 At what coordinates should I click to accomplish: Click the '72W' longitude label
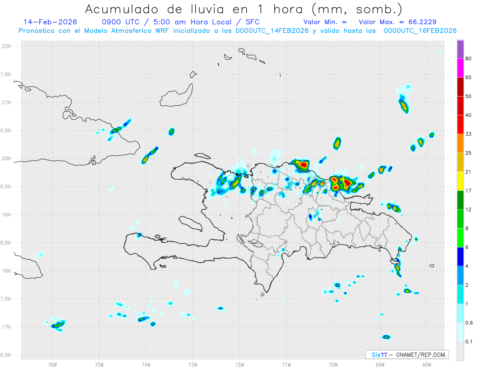(x=239, y=365)
